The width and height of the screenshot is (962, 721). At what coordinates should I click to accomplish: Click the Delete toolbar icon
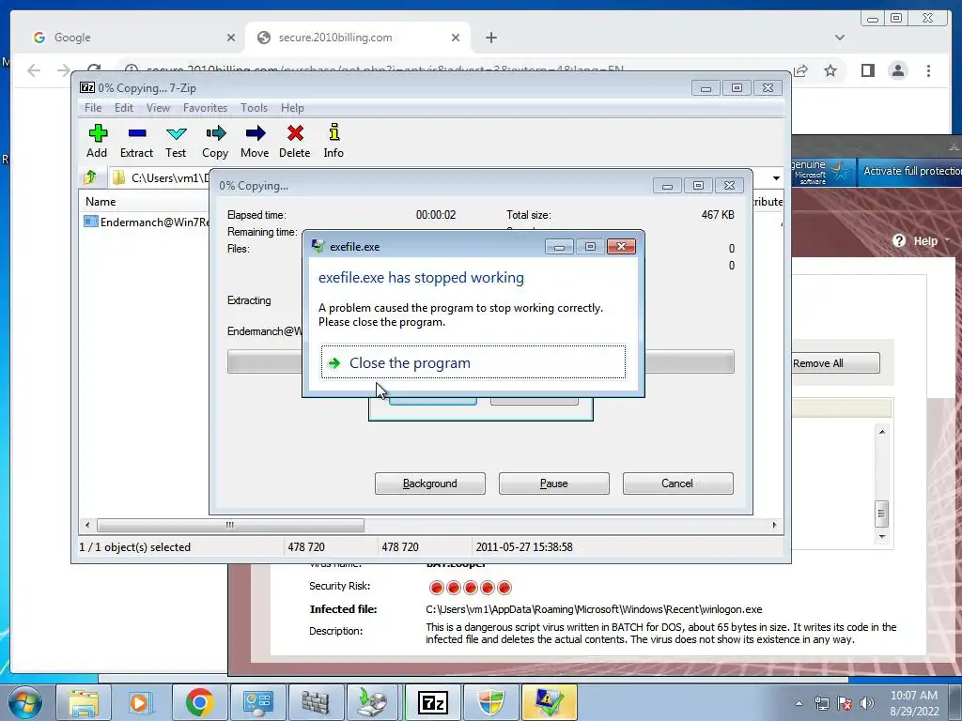point(294,141)
